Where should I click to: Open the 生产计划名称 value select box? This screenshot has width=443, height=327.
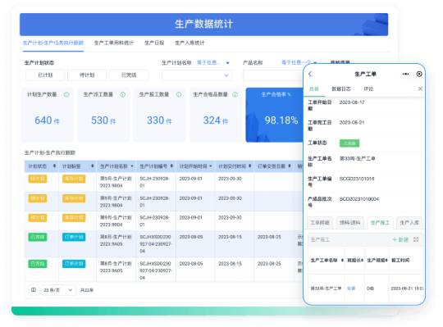197,75
